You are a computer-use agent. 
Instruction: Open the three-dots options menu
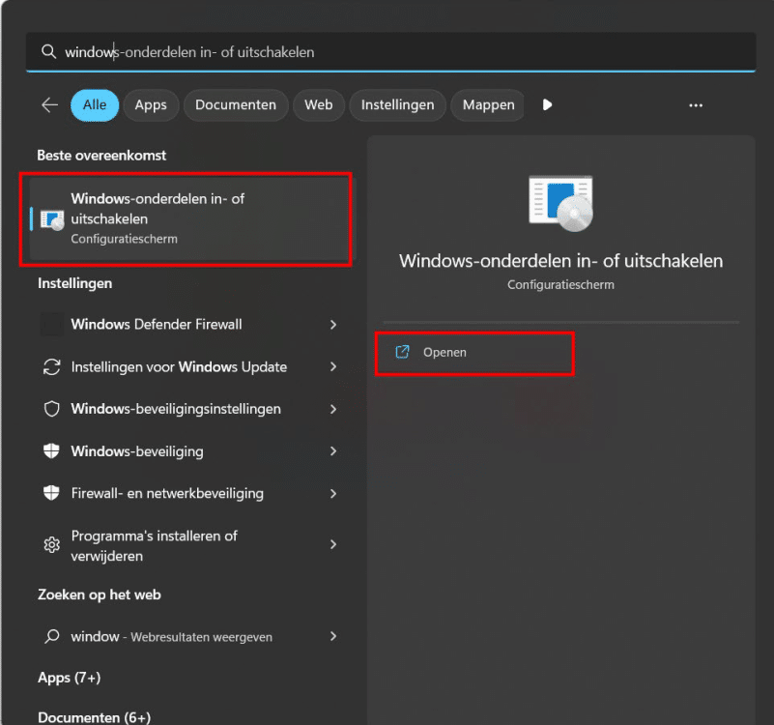pyautogui.click(x=696, y=105)
